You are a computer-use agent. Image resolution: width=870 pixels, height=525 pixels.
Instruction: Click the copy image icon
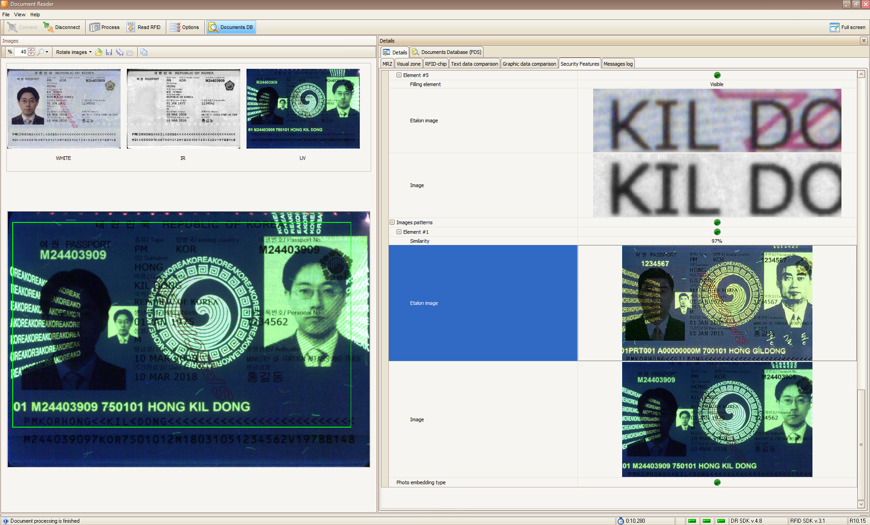[x=144, y=52]
